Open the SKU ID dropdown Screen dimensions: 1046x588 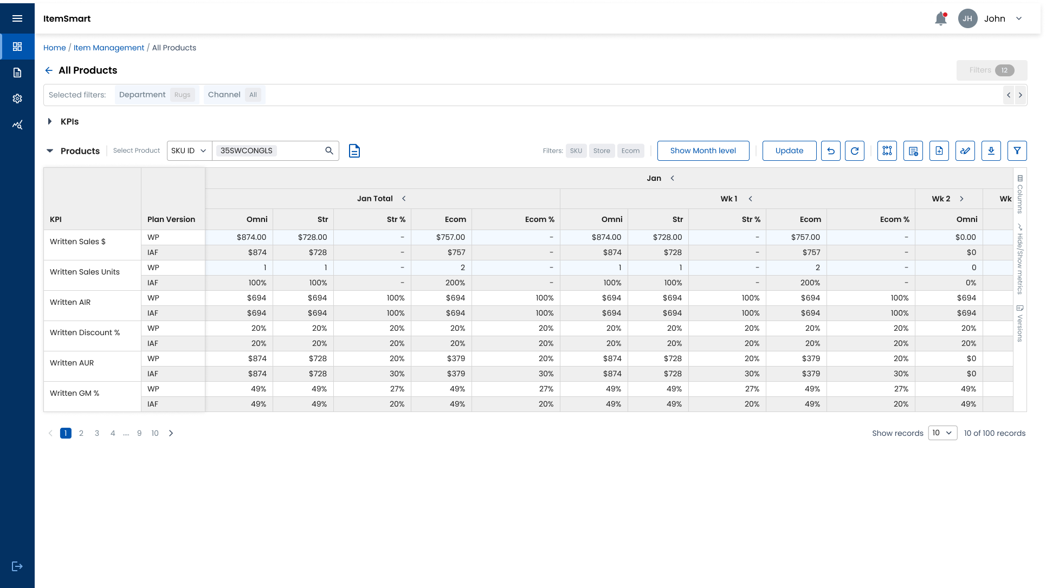click(189, 151)
